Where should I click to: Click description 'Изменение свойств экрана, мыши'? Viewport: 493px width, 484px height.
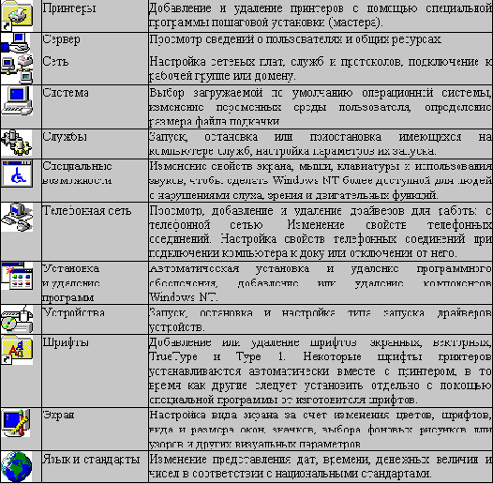[321, 181]
